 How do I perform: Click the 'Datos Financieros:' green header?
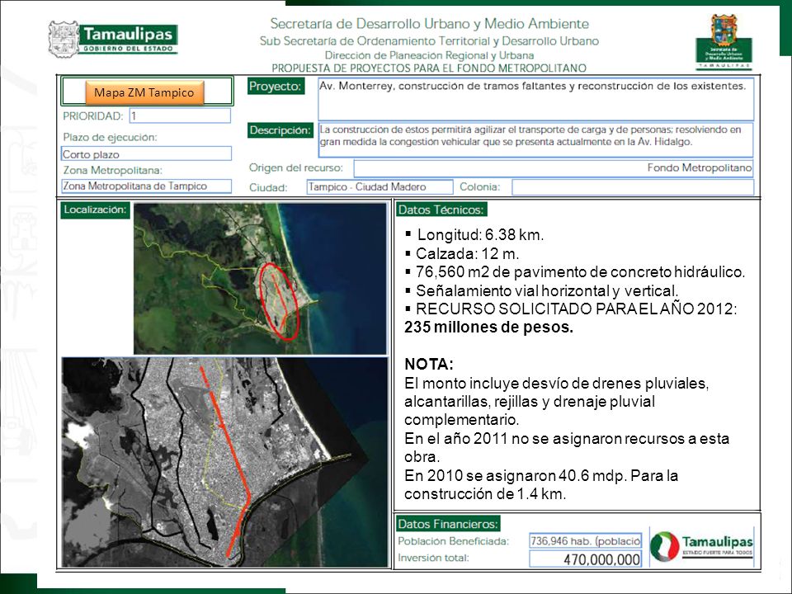coord(448,523)
